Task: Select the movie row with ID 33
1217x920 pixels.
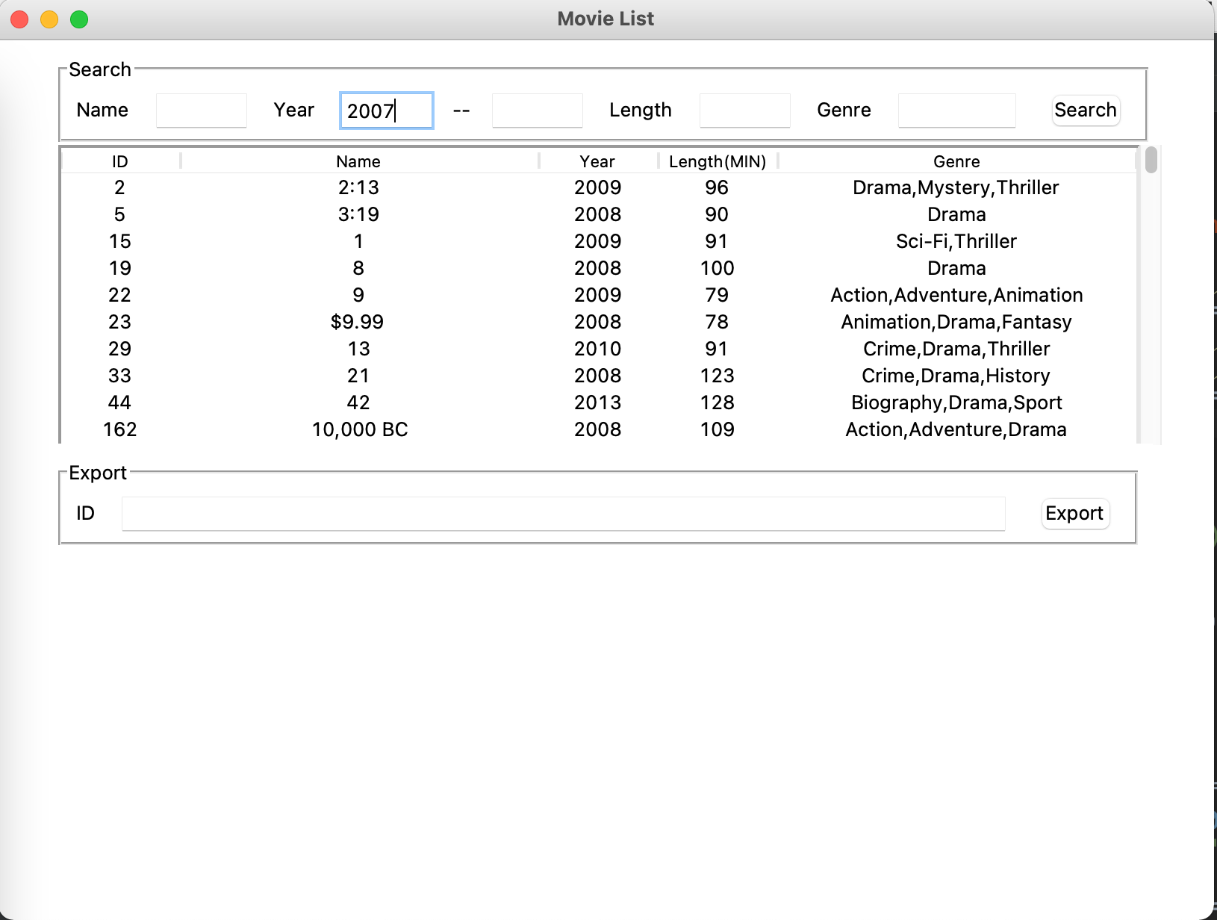Action: click(599, 376)
